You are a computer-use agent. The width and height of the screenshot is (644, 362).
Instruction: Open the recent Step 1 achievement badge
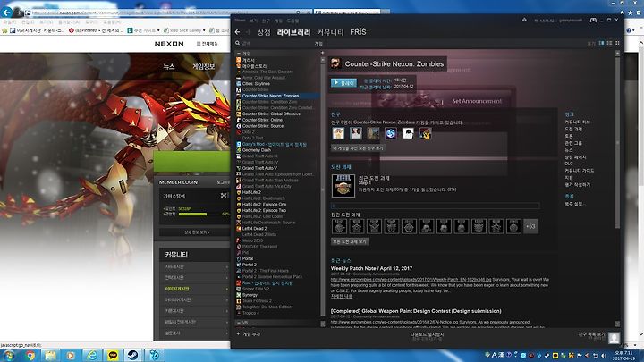(x=343, y=186)
